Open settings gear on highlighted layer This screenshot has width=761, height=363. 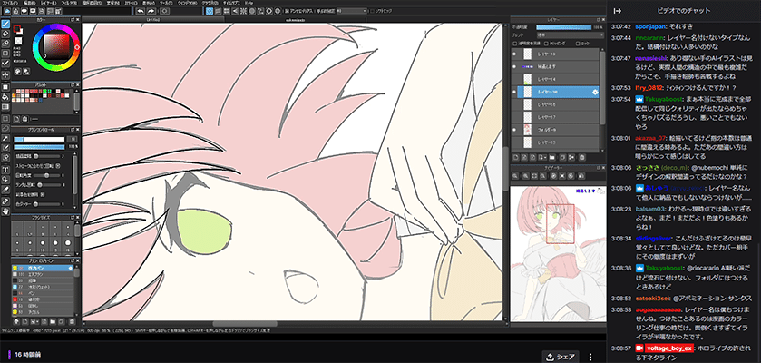594,93
